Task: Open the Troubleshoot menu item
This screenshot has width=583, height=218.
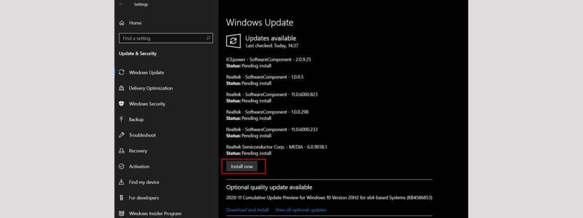Action: pyautogui.click(x=166, y=135)
